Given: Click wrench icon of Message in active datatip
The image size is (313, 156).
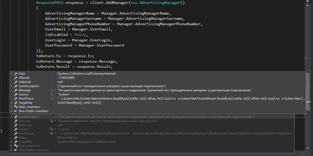Looking at the screenshot, I should (x=16, y=90).
